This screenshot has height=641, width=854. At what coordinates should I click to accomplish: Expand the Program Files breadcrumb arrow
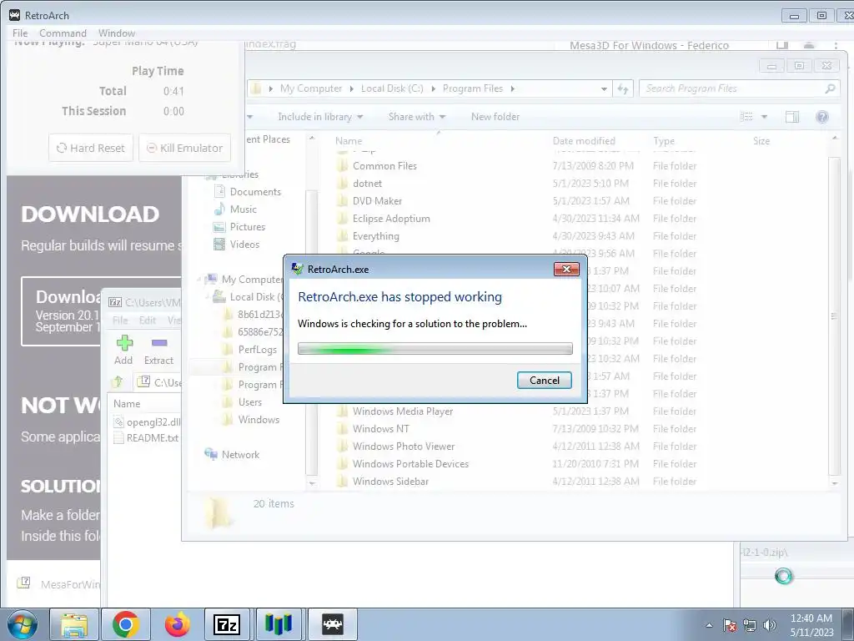coord(513,88)
